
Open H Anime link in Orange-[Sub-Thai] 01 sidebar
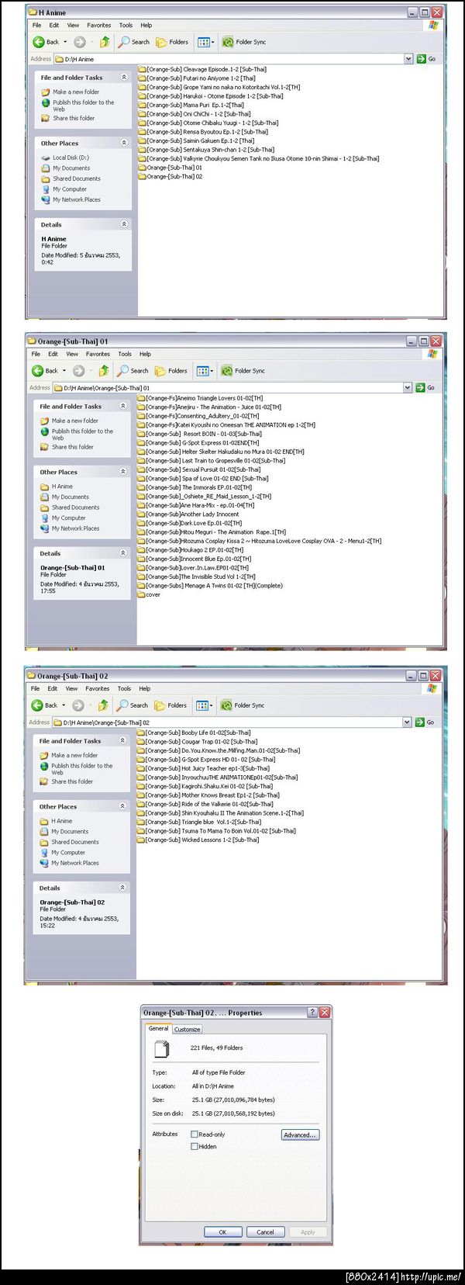click(x=62, y=487)
